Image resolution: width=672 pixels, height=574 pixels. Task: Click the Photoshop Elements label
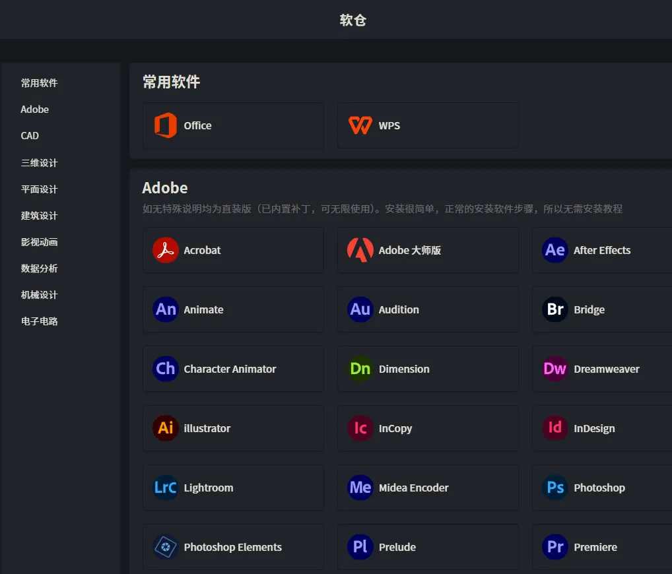(x=233, y=548)
